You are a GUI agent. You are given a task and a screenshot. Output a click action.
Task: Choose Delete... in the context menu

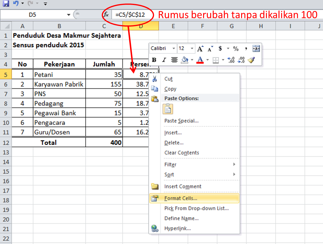tap(194, 142)
